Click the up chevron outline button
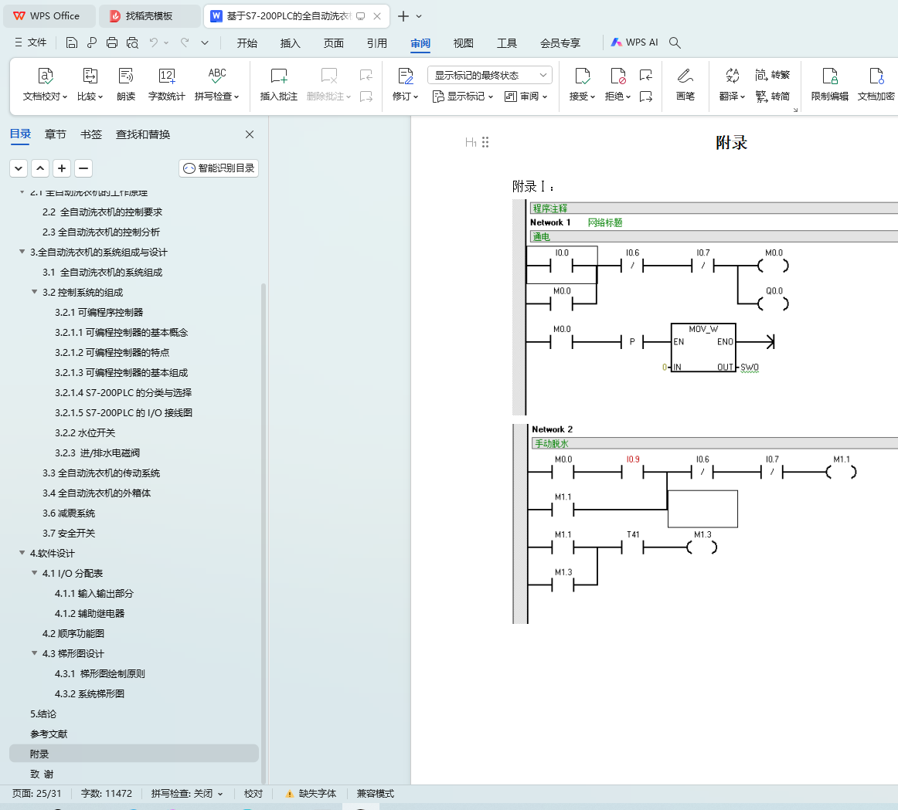The image size is (898, 810). [x=40, y=168]
